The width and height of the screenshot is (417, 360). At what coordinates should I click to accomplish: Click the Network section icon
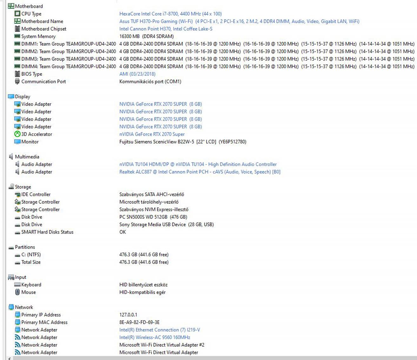[11, 307]
